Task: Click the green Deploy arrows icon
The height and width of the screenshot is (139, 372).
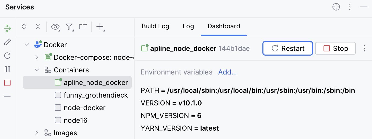Action: pyautogui.click(x=8, y=28)
